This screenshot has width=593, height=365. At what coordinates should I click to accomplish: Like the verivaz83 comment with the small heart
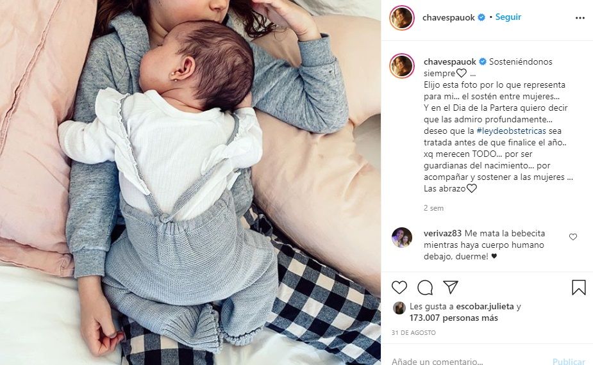pos(573,237)
